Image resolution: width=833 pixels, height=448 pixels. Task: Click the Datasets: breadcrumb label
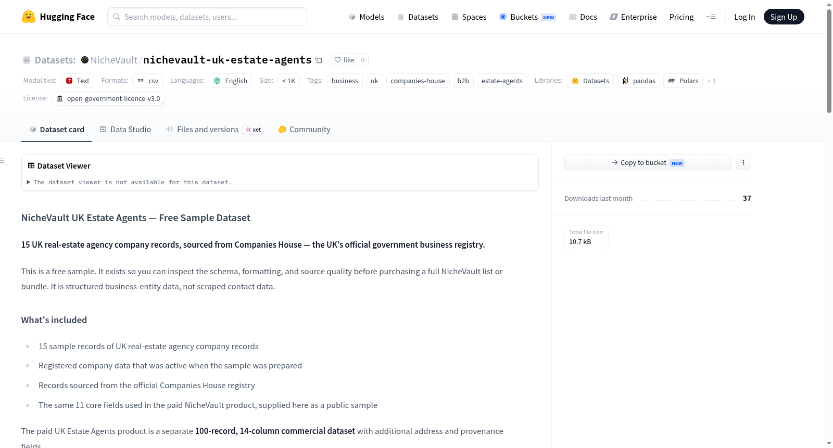click(55, 60)
